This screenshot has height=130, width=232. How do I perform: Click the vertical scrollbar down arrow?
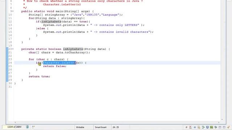click(x=222, y=120)
